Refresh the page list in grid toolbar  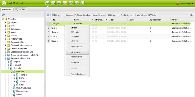coord(48,15)
